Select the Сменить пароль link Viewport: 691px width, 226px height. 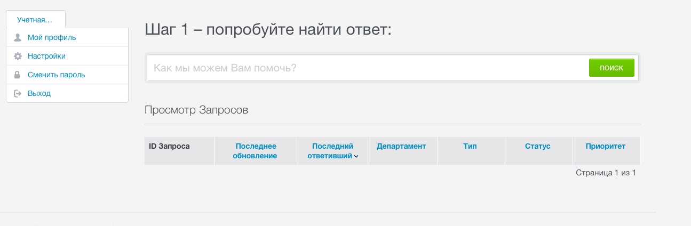(x=56, y=75)
